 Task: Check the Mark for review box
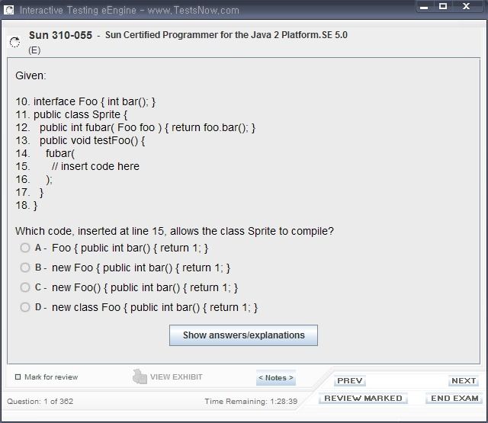pyautogui.click(x=18, y=377)
